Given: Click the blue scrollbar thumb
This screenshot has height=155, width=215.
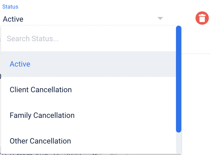Looking at the screenshot, I should click(x=179, y=79).
